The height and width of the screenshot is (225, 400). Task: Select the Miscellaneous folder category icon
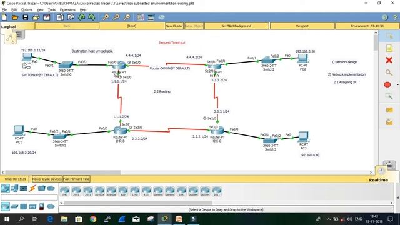[41, 189]
